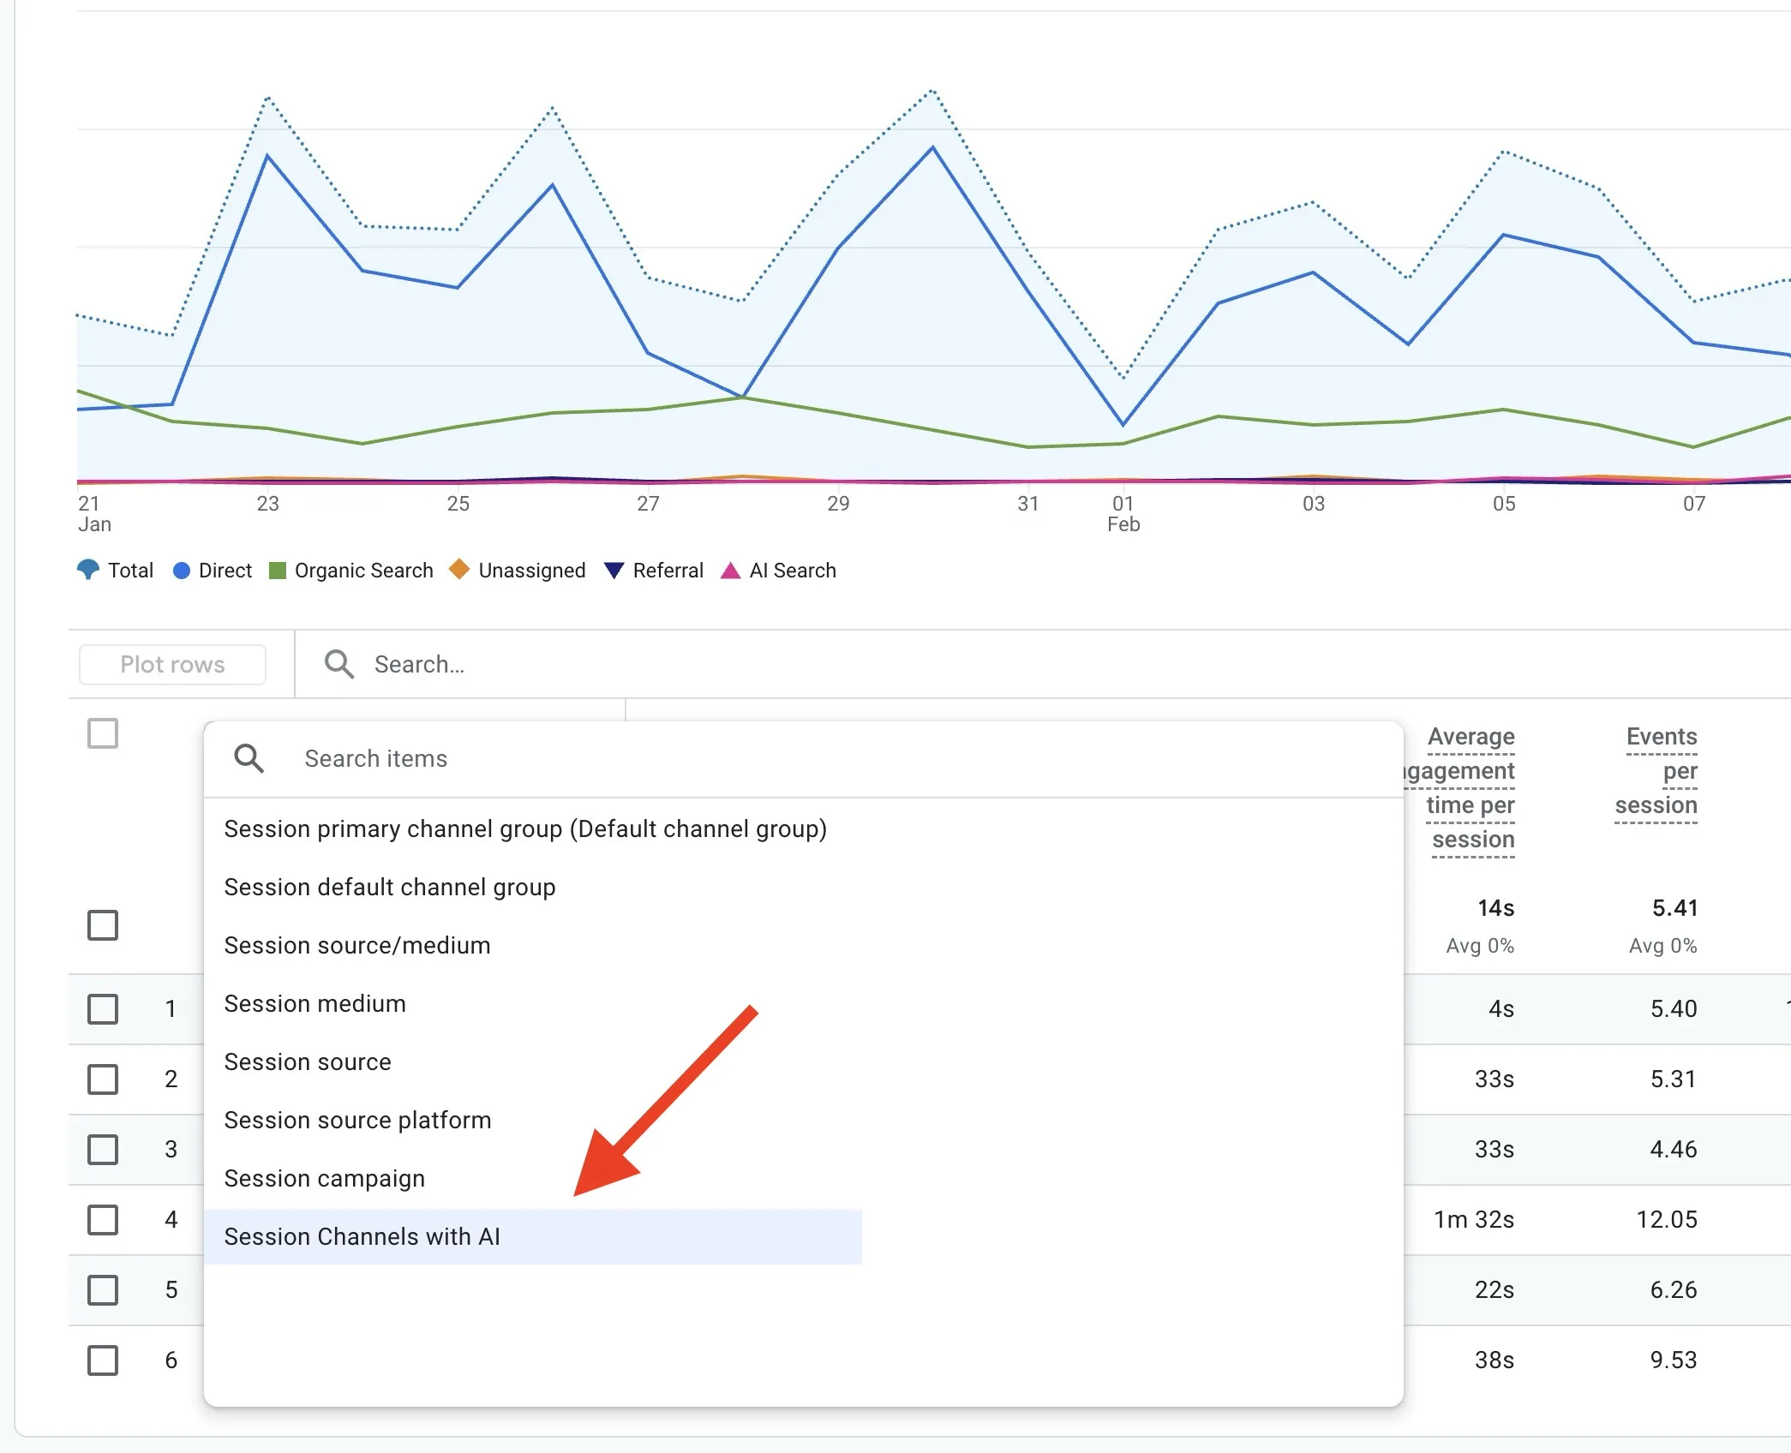Toggle the AI Search legend label
The height and width of the screenshot is (1453, 1791).
(x=793, y=571)
